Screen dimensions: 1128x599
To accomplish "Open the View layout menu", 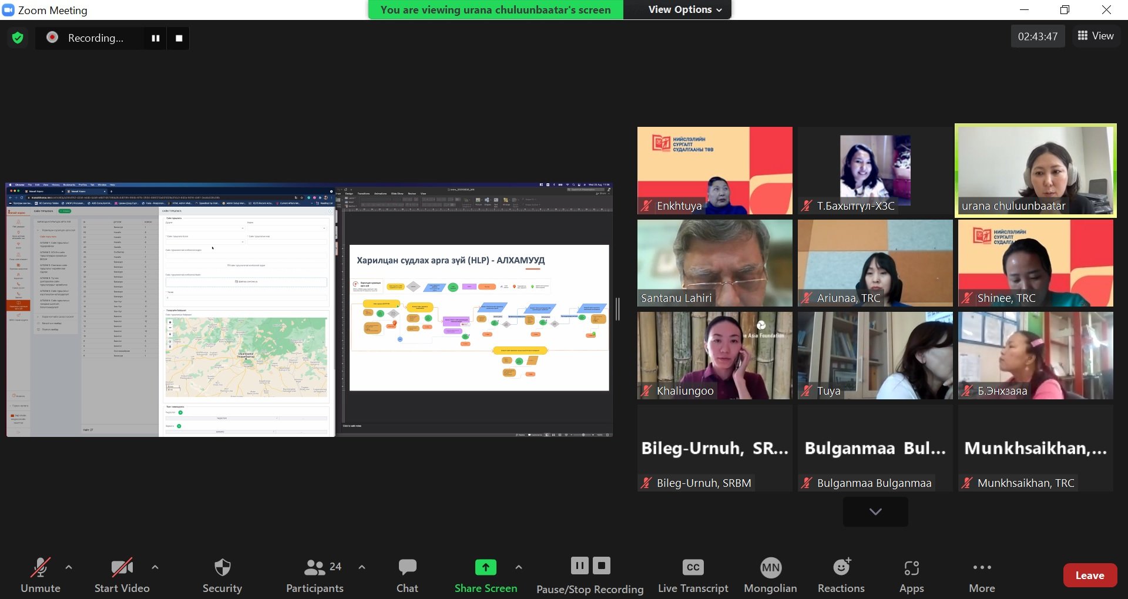I will coord(1095,36).
